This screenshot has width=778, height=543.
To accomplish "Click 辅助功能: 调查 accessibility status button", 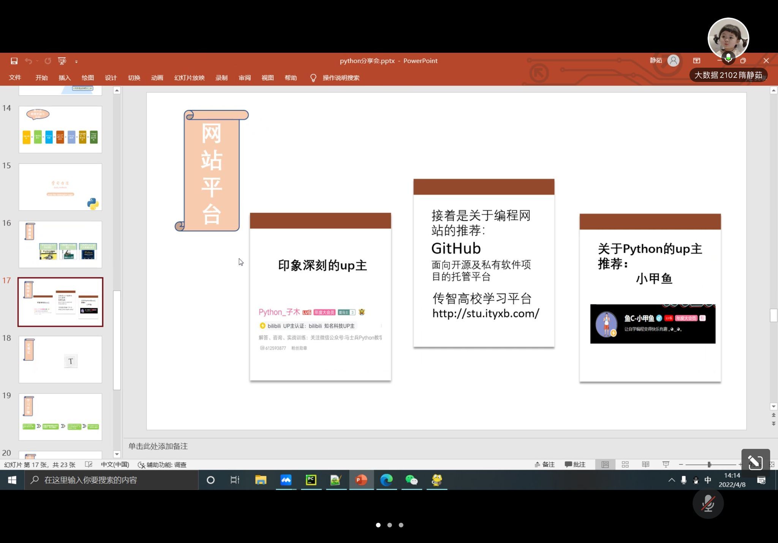I will [x=162, y=464].
